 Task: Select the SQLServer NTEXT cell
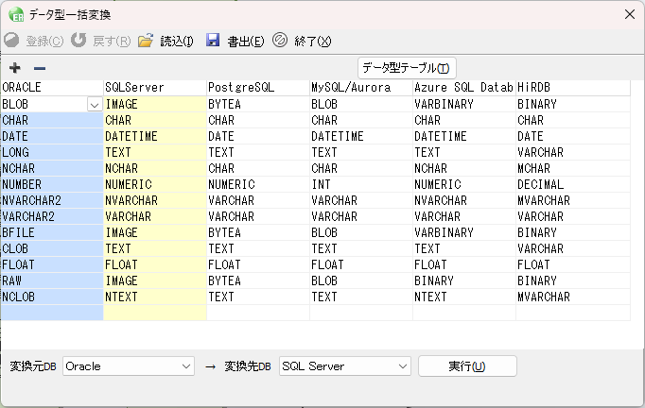tap(155, 297)
